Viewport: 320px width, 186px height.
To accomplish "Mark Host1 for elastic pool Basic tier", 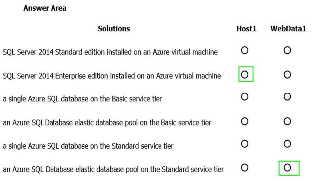I will tap(245, 121).
